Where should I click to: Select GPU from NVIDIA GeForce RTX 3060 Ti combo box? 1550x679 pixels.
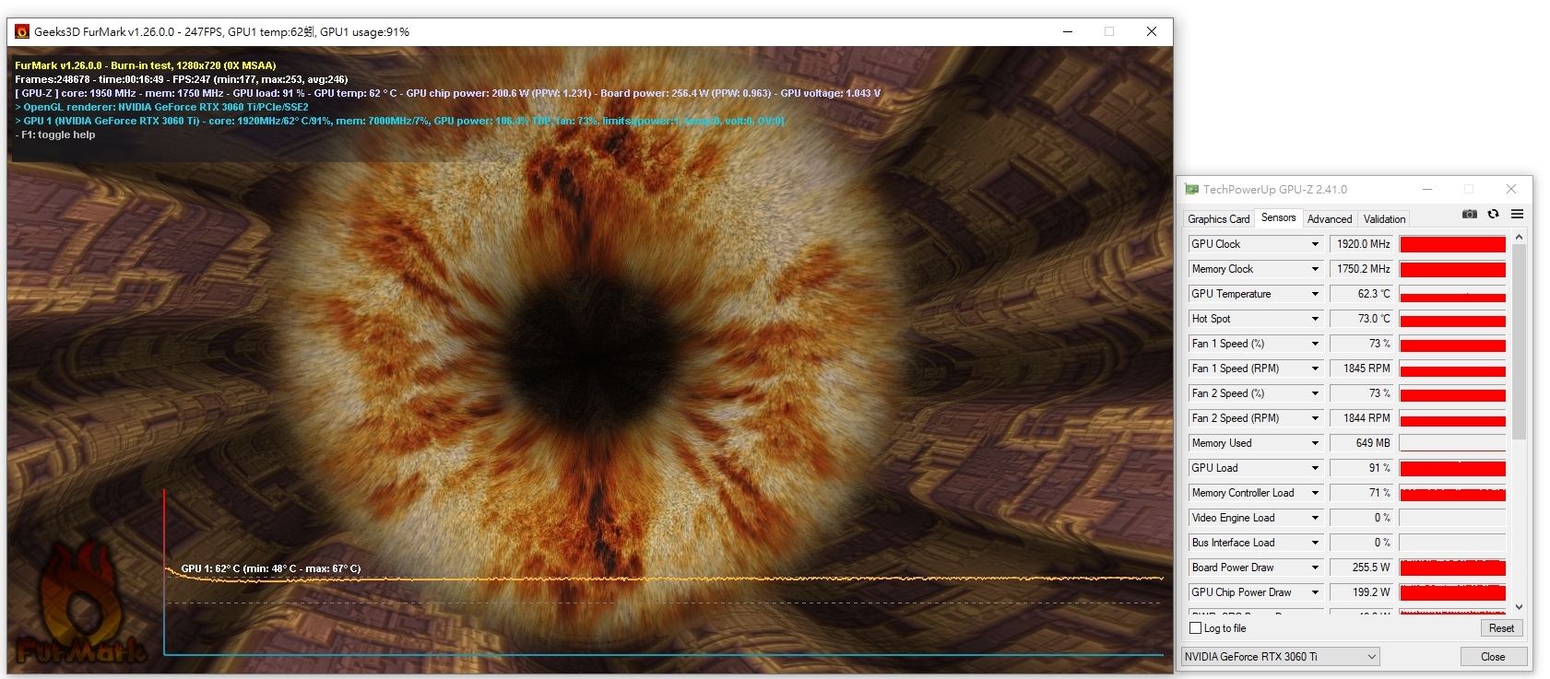[1280, 657]
